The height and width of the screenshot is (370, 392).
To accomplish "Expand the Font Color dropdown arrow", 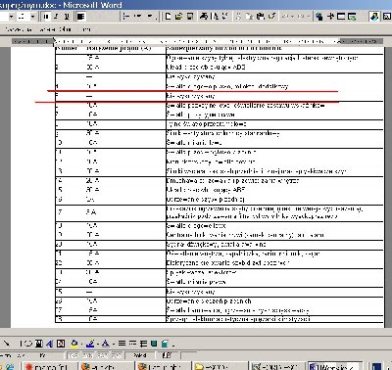I will (x=113, y=344).
